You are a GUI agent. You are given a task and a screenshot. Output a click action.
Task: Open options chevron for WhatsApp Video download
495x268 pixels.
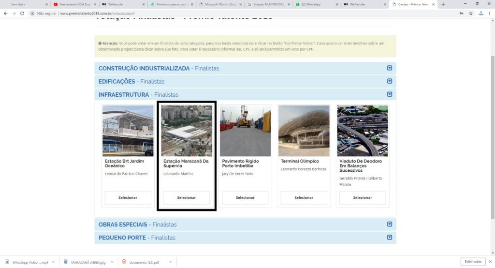[53, 262]
